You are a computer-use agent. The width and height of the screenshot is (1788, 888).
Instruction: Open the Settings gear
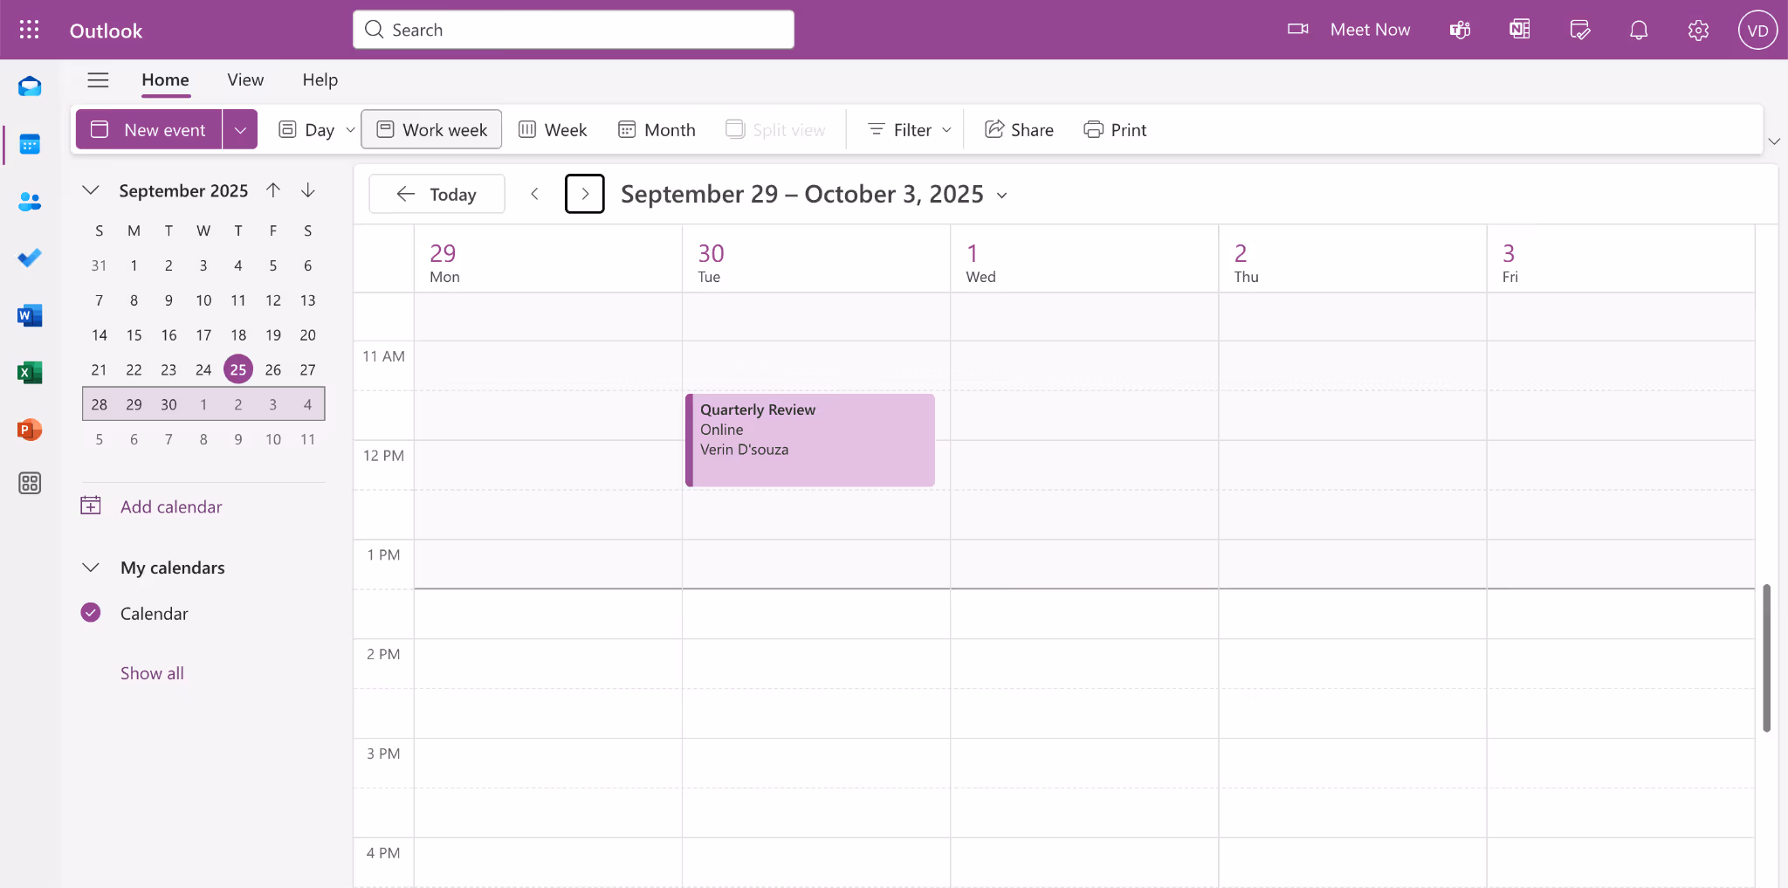click(1696, 30)
